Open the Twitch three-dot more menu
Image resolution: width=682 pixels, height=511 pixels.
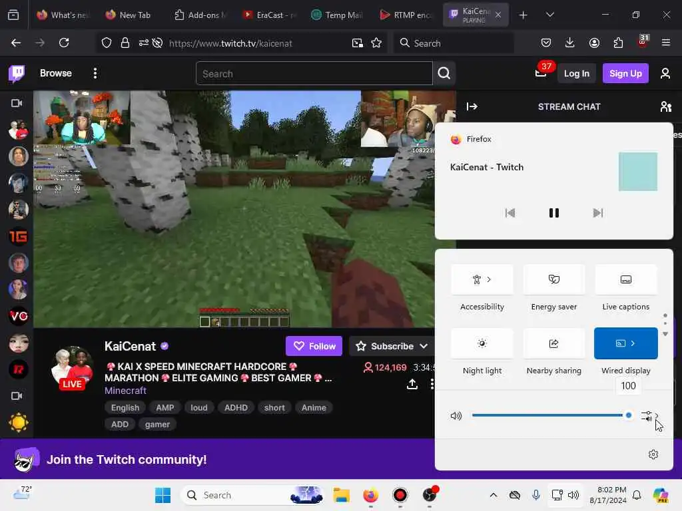[x=95, y=73]
